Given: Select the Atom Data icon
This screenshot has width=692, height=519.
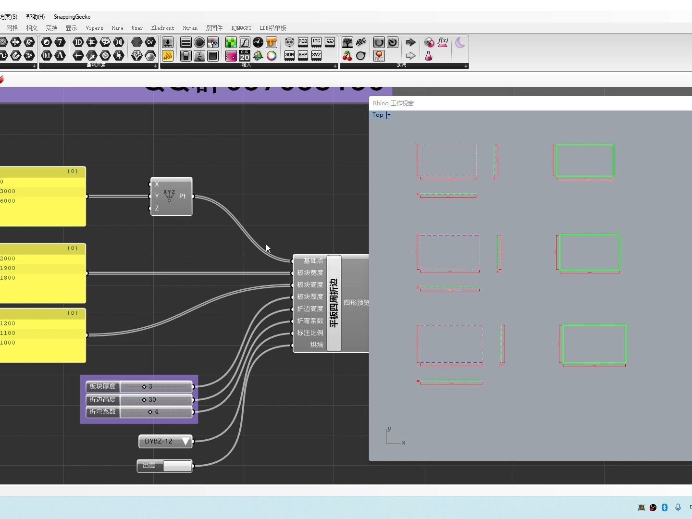Looking at the screenshot, I should pos(289,42).
